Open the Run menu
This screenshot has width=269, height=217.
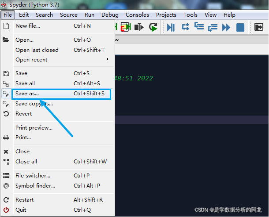(90, 15)
